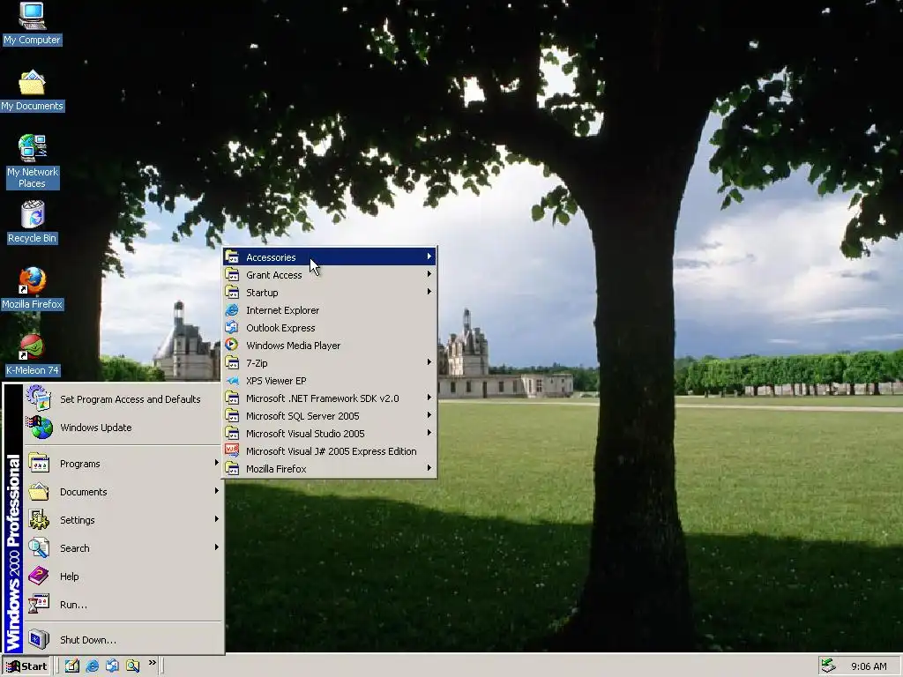Select Programs in the Start menu
This screenshot has height=677, width=903.
coord(122,464)
